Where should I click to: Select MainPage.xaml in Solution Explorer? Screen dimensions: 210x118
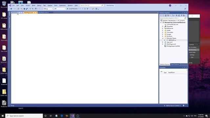(x=171, y=44)
